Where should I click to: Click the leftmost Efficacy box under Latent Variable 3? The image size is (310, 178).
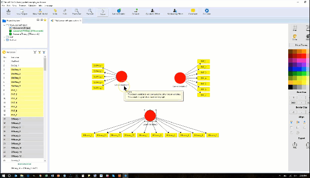pyautogui.click(x=88, y=135)
